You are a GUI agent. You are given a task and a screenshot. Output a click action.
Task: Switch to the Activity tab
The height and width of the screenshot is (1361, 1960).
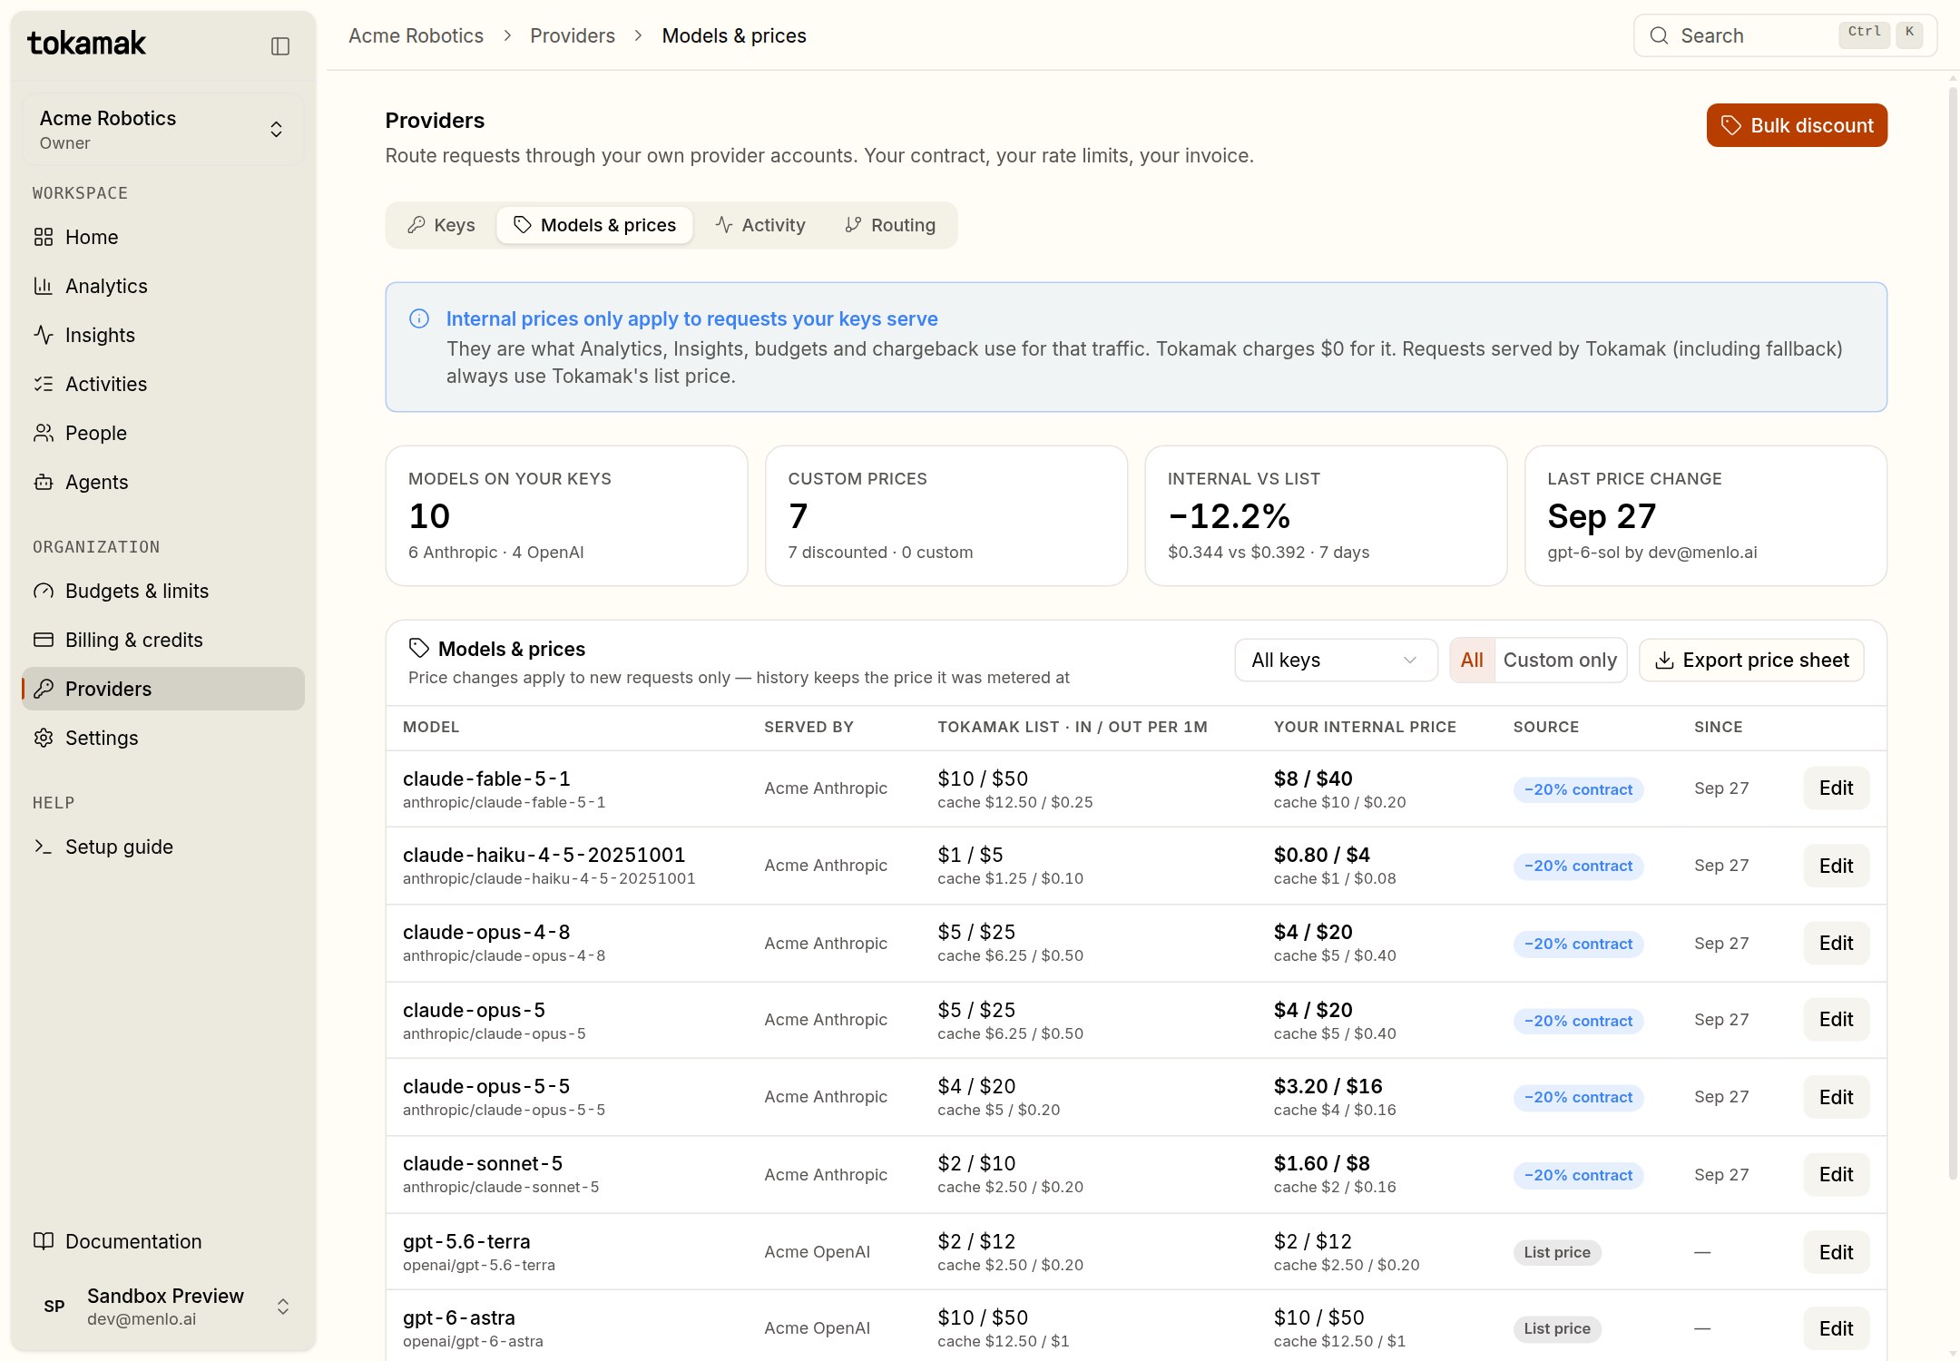point(760,225)
